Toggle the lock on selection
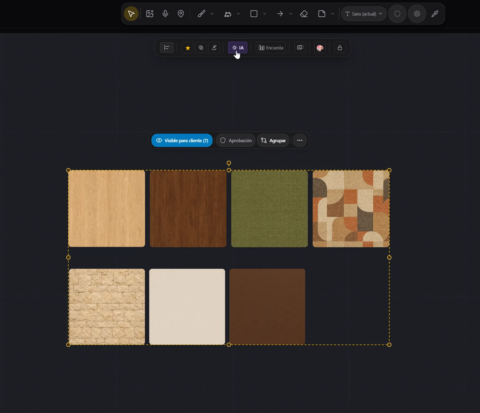 340,48
